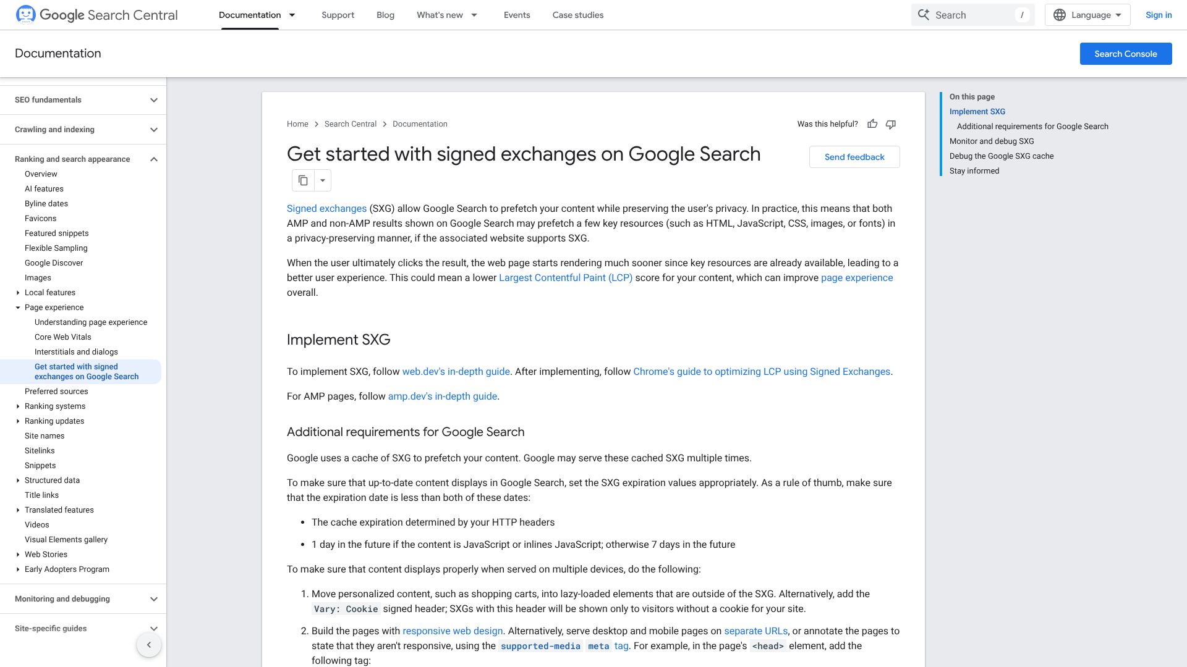Click the thumbs down not helpful icon
This screenshot has width=1187, height=667.
[891, 124]
